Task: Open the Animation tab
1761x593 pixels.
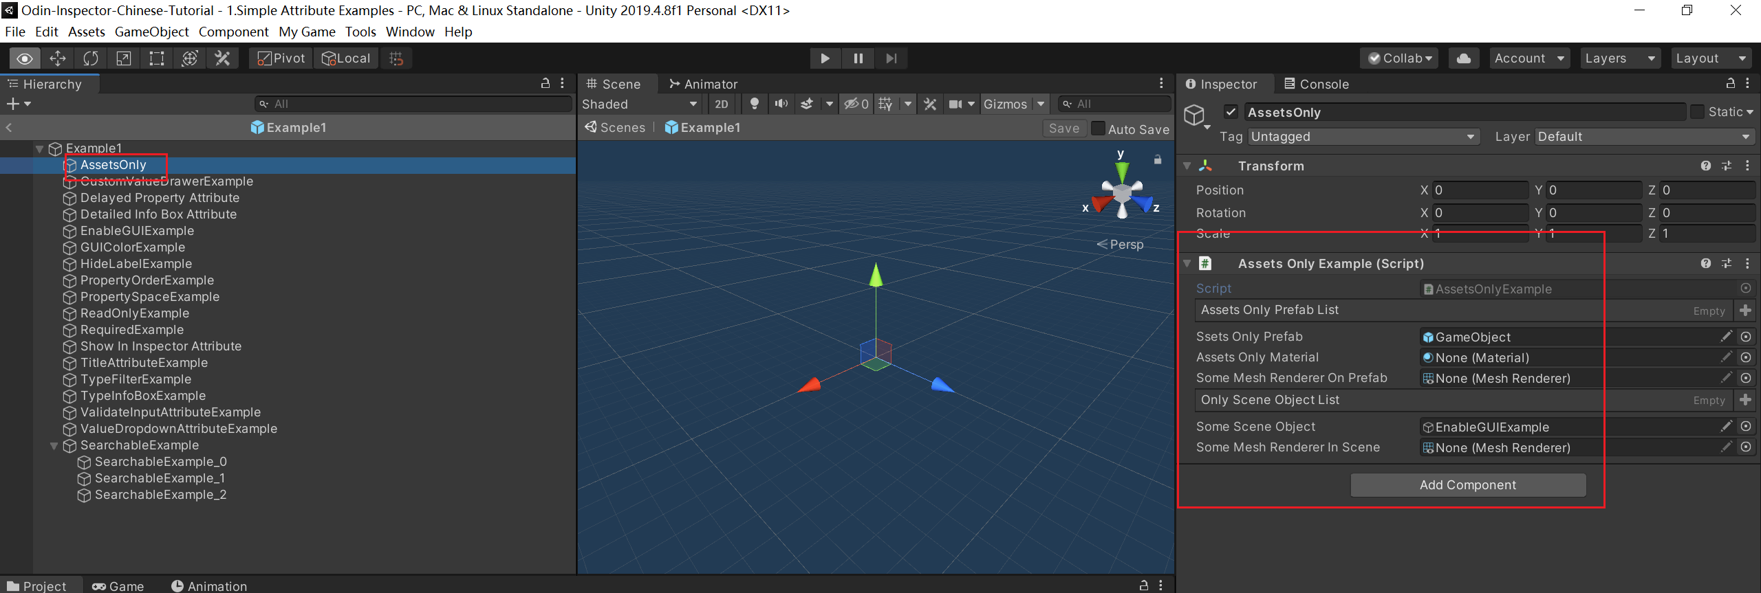Action: point(209,585)
